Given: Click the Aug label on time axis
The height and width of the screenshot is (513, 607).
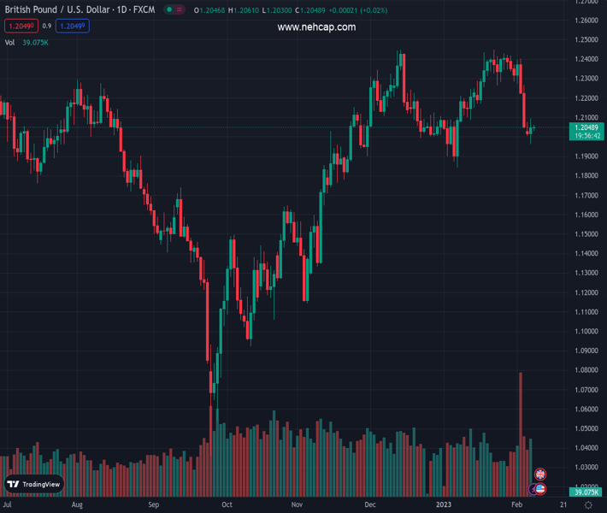Looking at the screenshot, I should point(78,505).
